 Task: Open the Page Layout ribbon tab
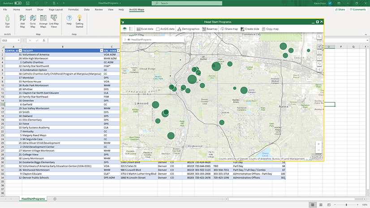56,9
